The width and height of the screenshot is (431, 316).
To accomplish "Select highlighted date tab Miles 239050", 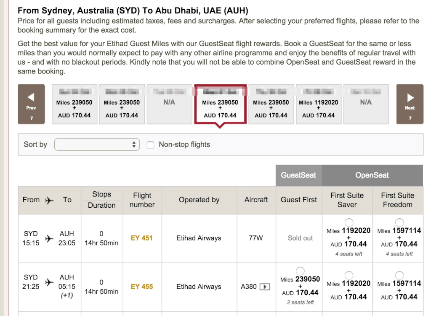I will pyautogui.click(x=220, y=104).
